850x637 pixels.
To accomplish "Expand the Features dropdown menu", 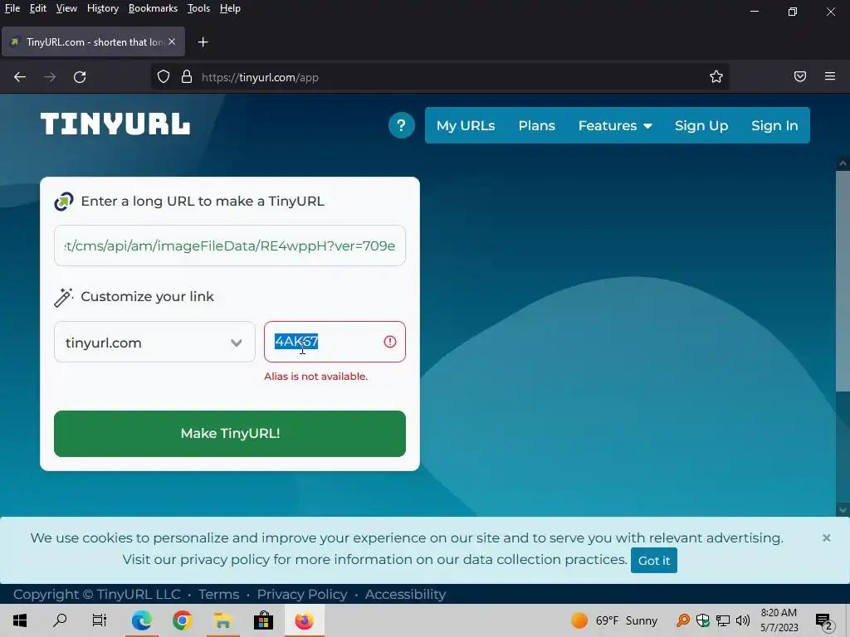I will [615, 126].
